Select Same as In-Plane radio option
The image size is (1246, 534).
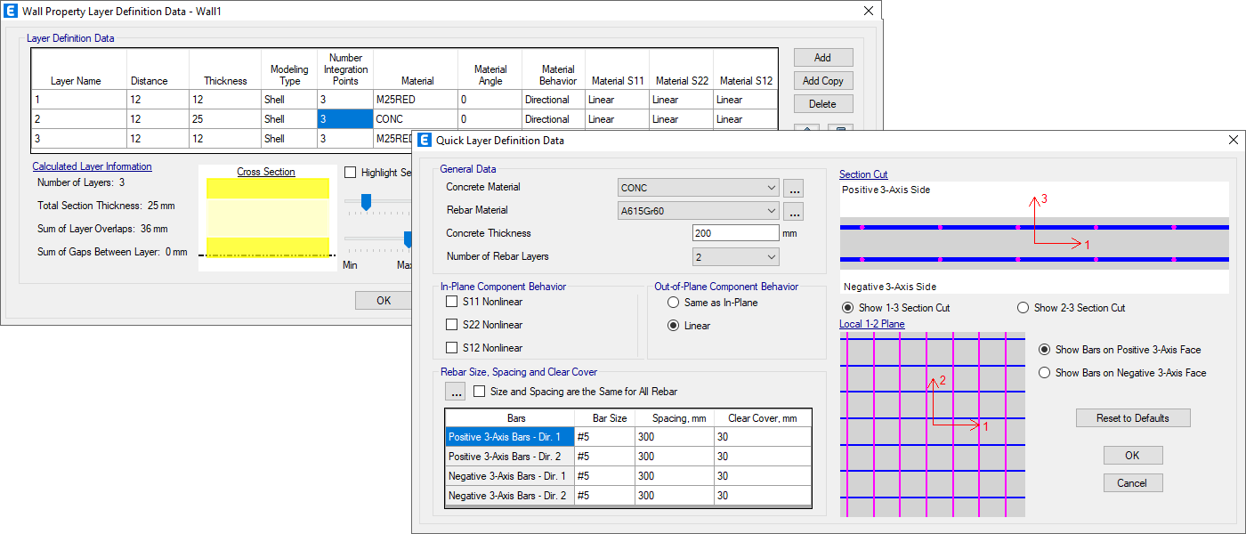tap(674, 303)
